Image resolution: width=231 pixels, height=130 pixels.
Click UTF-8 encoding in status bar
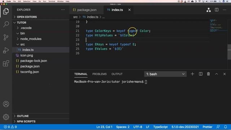pos(138,127)
